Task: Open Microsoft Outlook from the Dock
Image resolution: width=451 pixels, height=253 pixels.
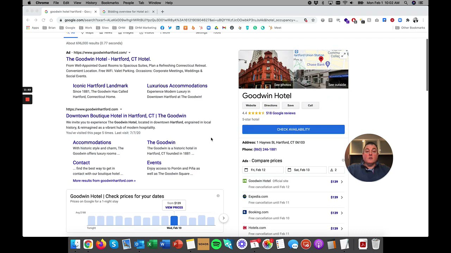Action: click(139, 244)
